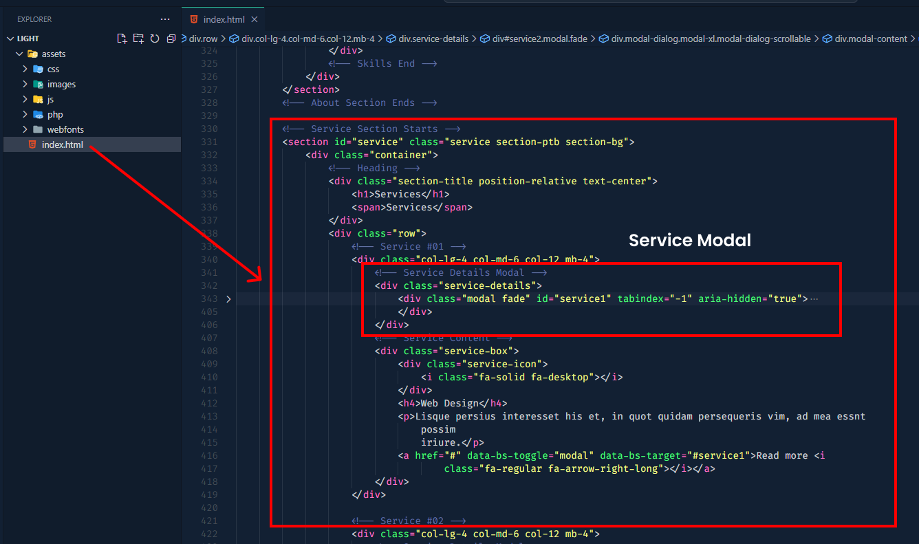Collapse the assets folder chevron
919x544 pixels.
(19, 54)
